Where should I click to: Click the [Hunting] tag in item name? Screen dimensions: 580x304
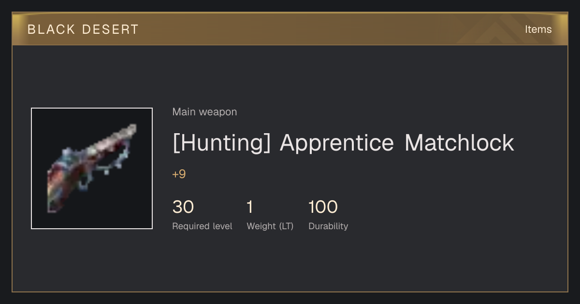pyautogui.click(x=221, y=143)
